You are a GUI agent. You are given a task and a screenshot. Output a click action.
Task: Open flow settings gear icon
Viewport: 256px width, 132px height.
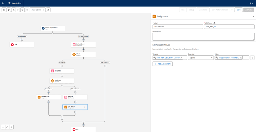27,10
